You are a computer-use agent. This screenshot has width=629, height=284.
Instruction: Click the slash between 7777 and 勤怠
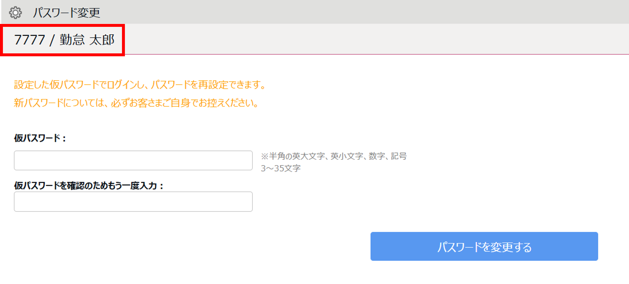pos(52,40)
